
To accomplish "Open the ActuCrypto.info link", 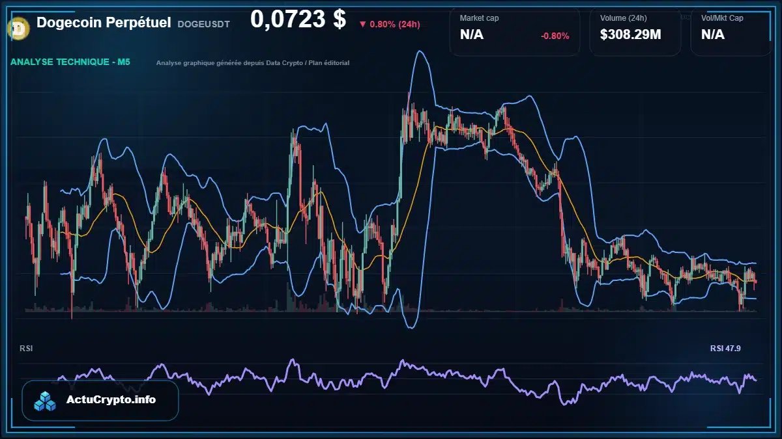I will point(100,401).
